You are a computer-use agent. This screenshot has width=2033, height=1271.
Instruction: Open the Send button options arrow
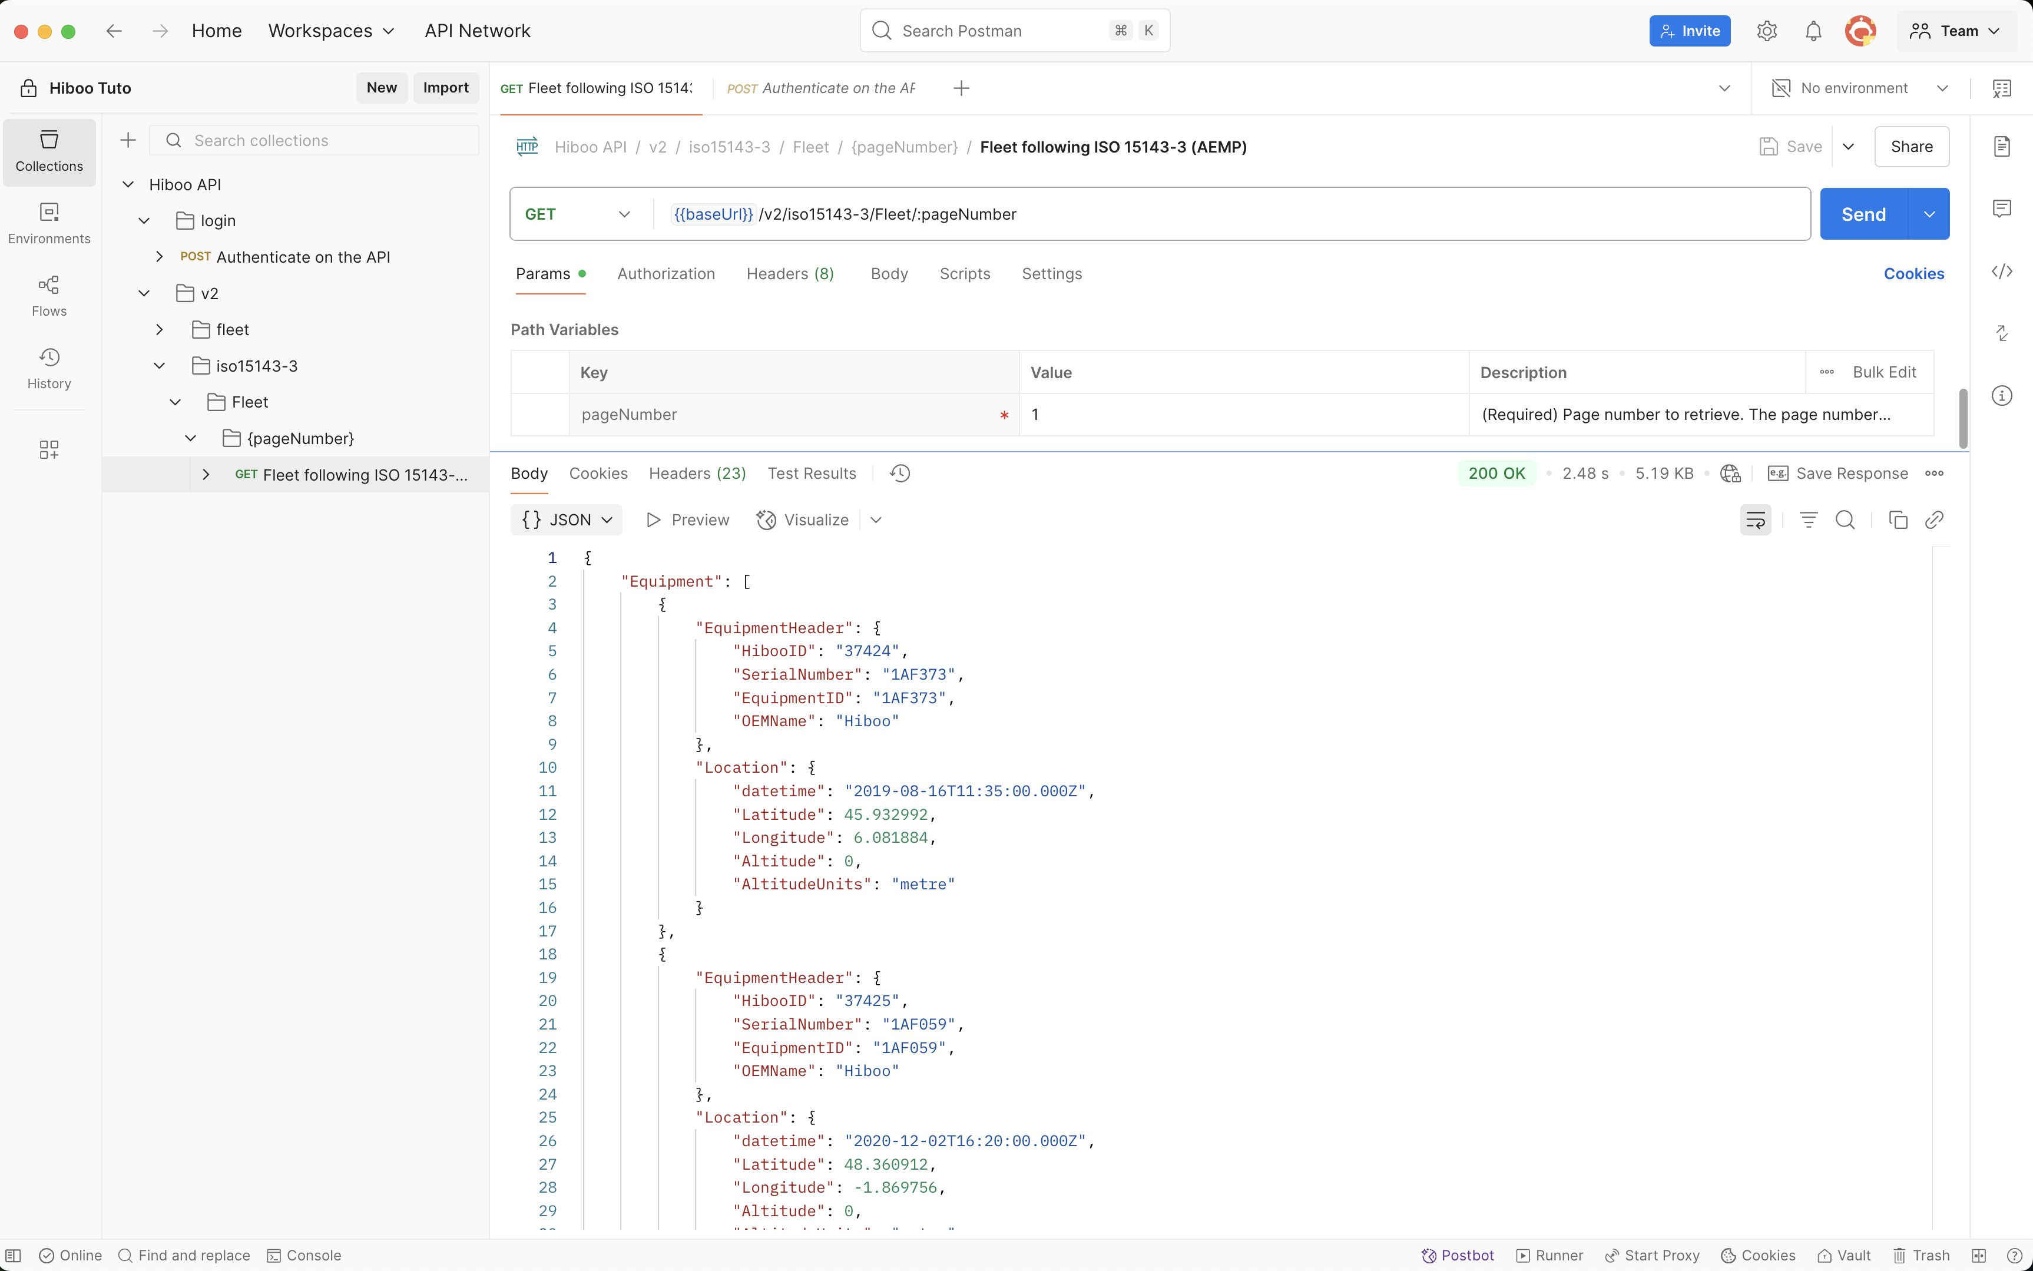click(x=1929, y=214)
